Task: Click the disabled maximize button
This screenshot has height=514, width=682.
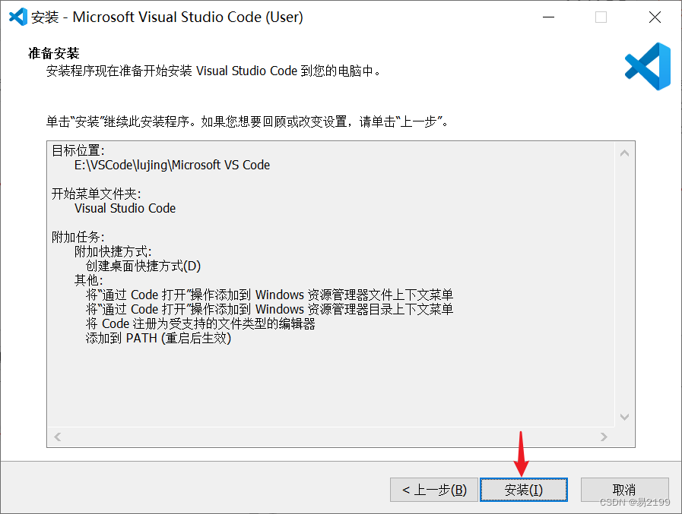Action: pos(601,17)
